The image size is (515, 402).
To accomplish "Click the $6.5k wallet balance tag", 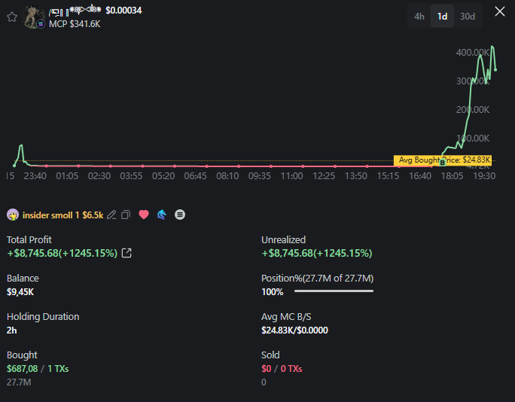I will (x=93, y=215).
